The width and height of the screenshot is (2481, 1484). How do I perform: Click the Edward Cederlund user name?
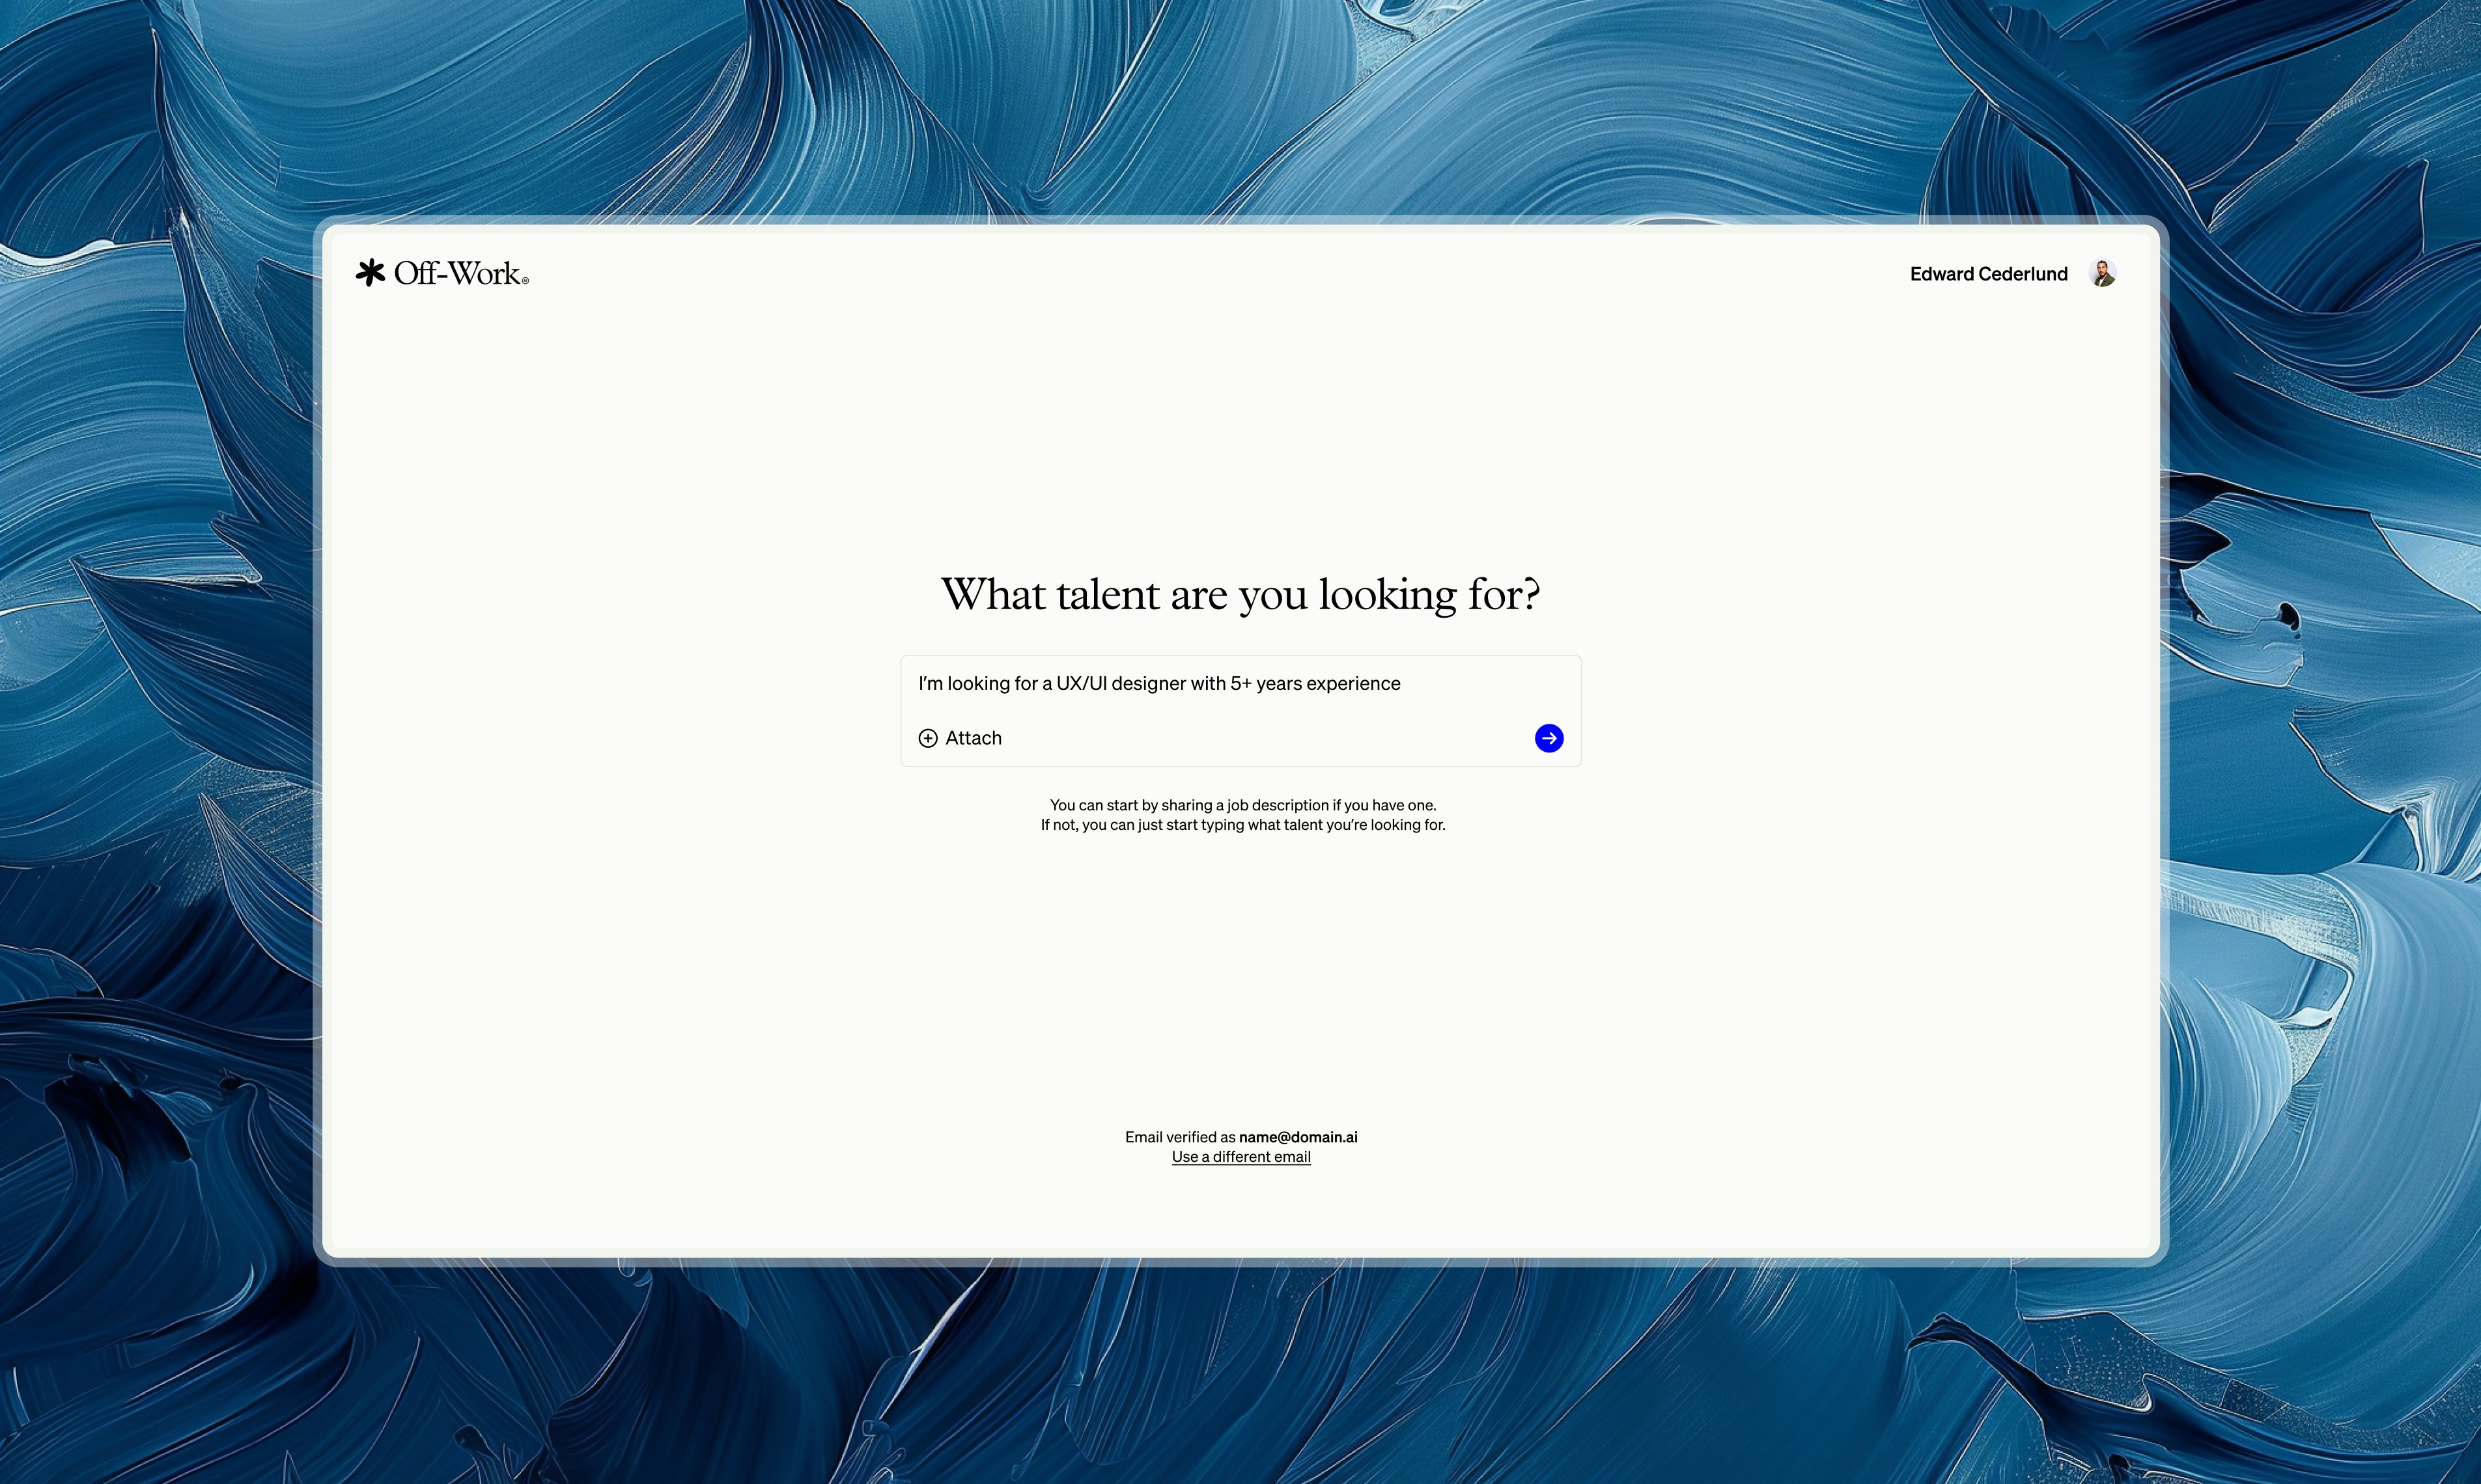click(1988, 274)
